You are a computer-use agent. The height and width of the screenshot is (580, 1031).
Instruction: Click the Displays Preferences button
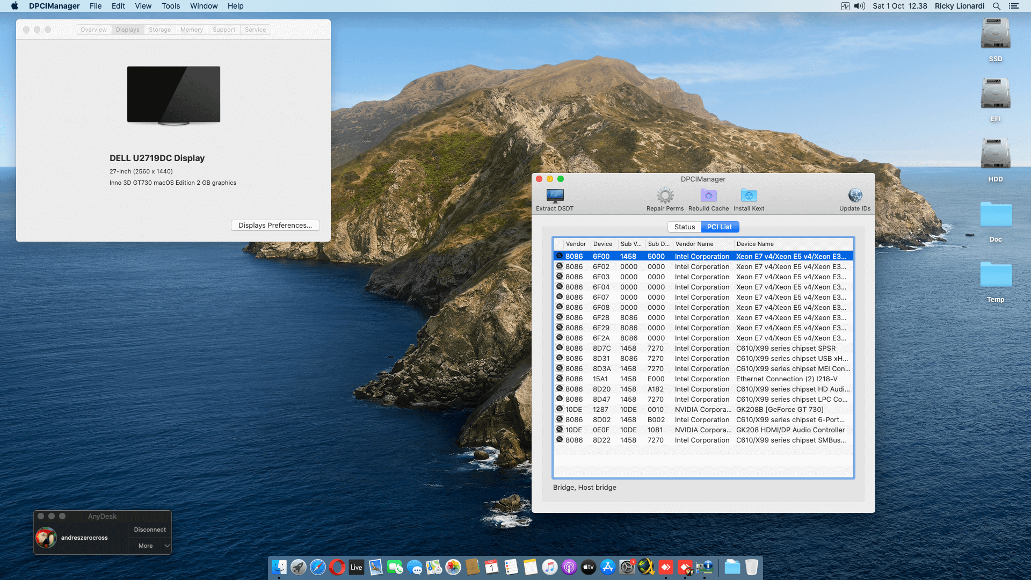[x=275, y=226]
